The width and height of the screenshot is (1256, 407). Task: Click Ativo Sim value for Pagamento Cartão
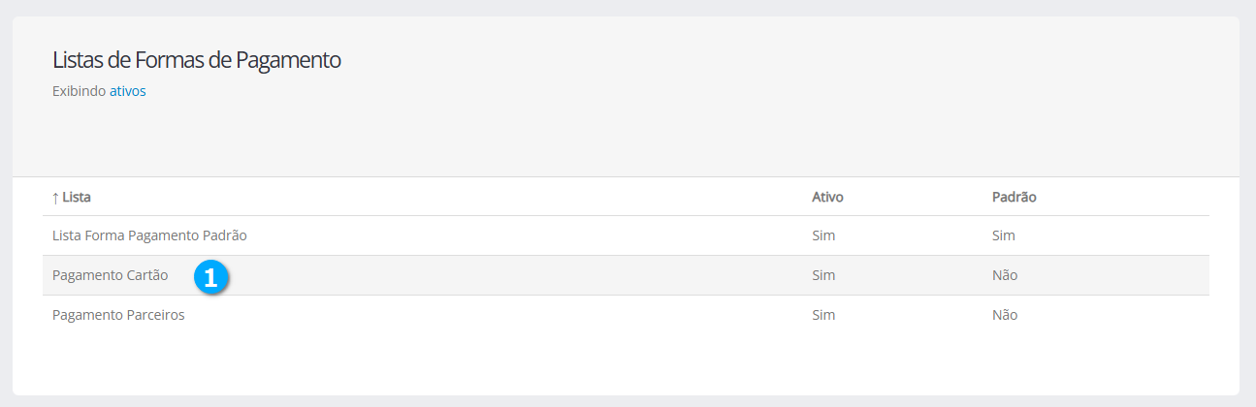pos(823,275)
